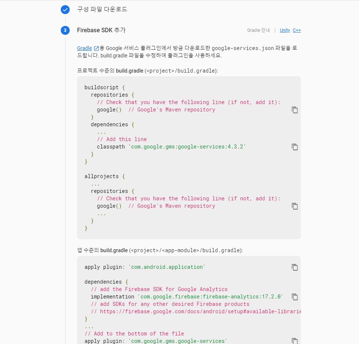Open the Gradle external link icon
359x344 pixels.
[x=96, y=48]
